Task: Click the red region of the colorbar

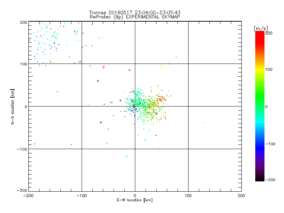Action: point(260,38)
